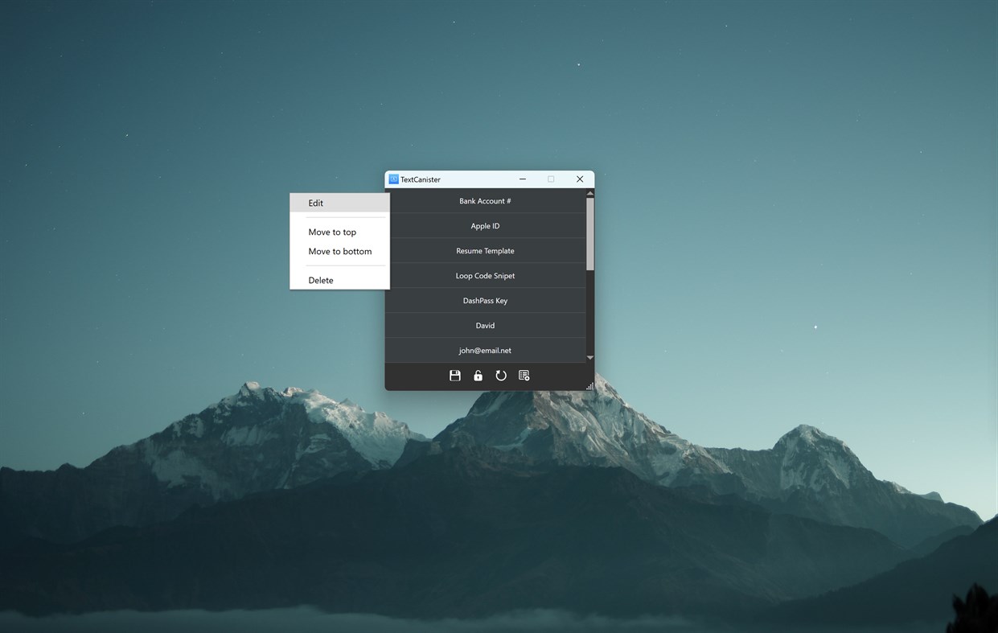The height and width of the screenshot is (633, 998).
Task: Choose Move to top in the menu
Action: click(x=332, y=232)
